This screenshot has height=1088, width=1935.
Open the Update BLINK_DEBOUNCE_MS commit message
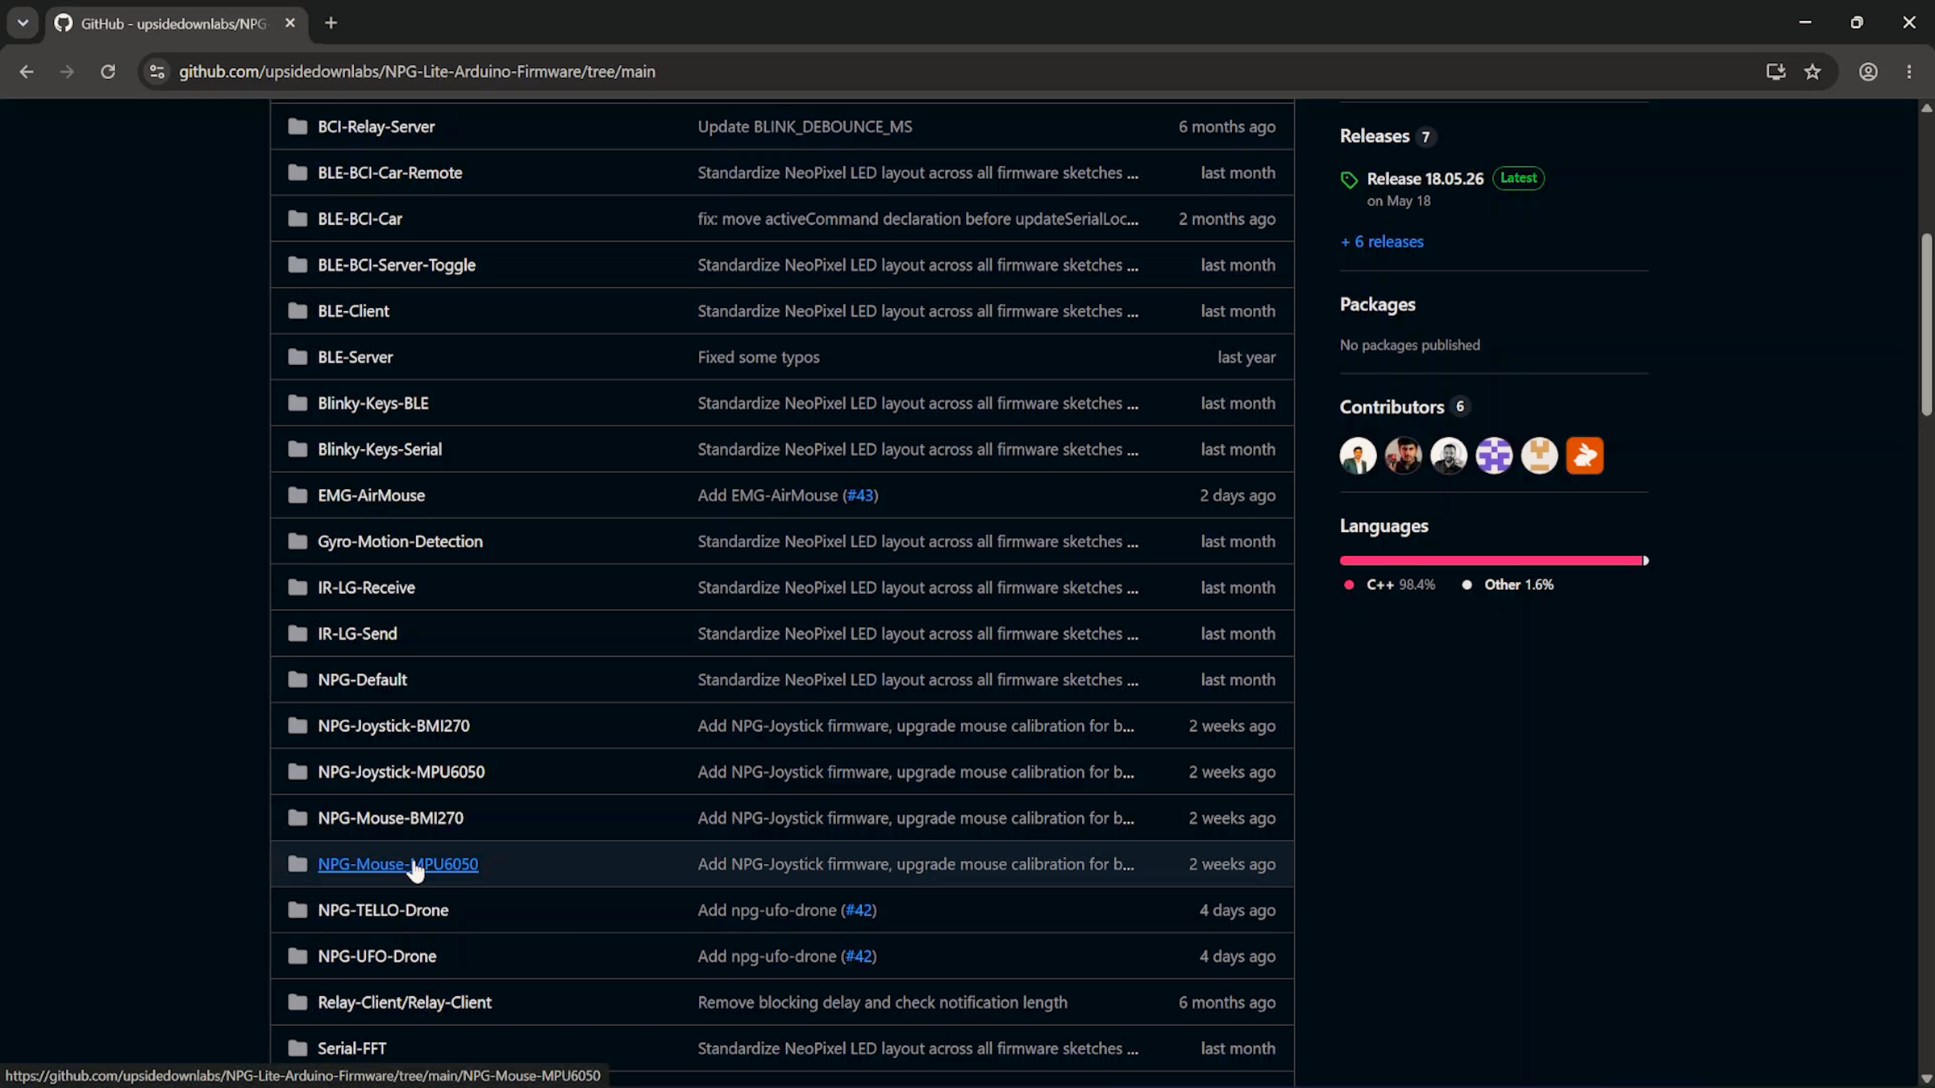[x=805, y=127]
